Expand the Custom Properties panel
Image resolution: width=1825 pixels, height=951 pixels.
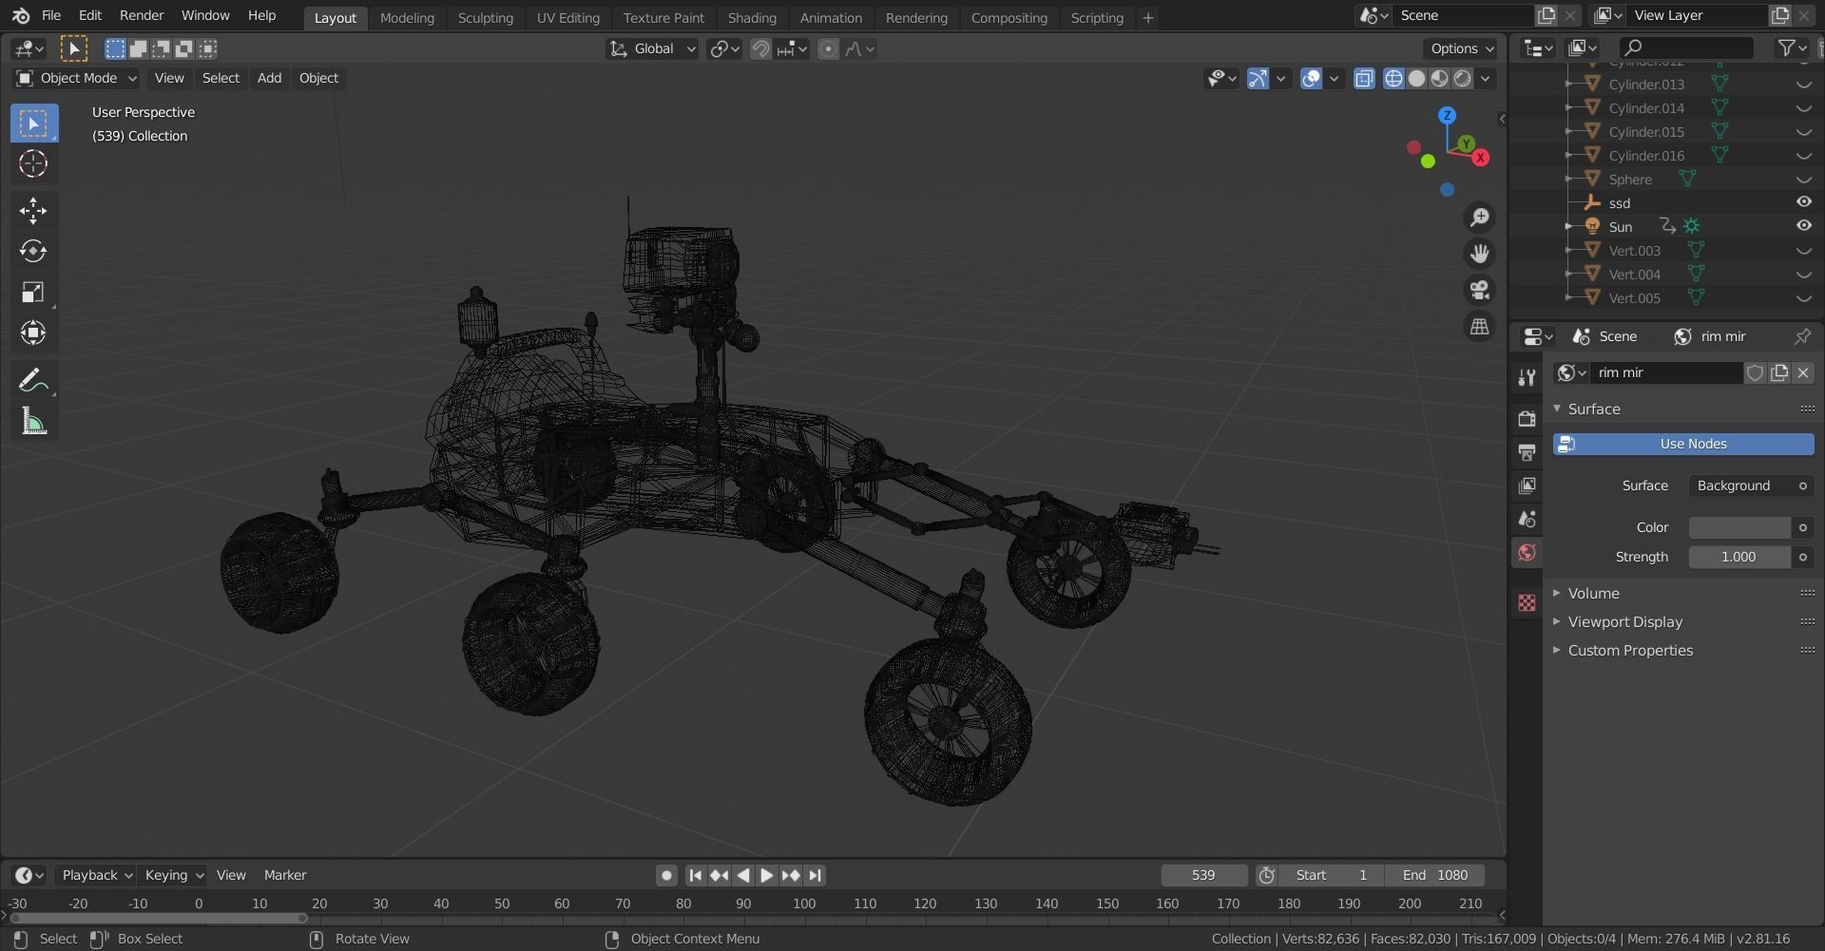(1629, 650)
